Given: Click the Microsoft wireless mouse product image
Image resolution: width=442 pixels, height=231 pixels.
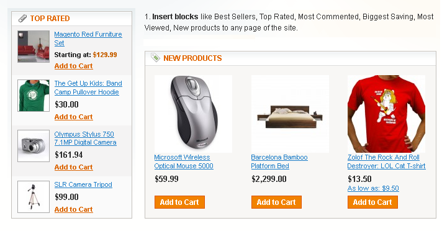Looking at the screenshot, I should click(x=194, y=114).
